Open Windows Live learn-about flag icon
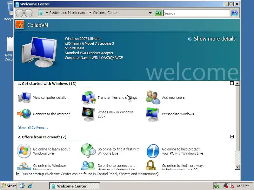Viewport: 254px width, 190px height. tap(24, 151)
